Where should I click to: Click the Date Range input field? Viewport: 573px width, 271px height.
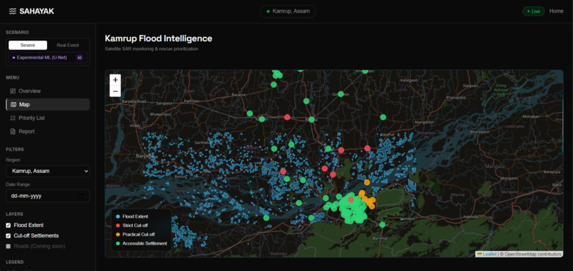(x=48, y=196)
